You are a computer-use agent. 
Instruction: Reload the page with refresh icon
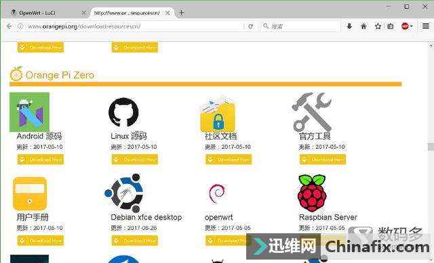coord(251,26)
